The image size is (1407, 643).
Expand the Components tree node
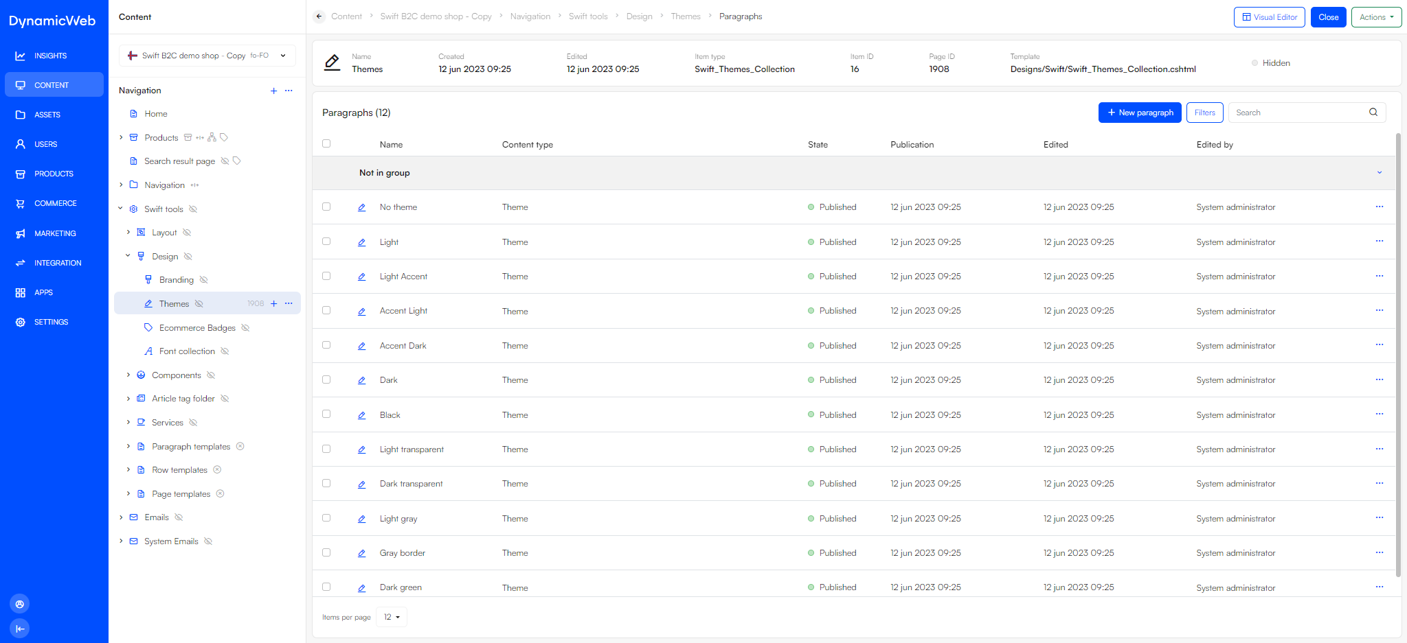pyautogui.click(x=128, y=375)
